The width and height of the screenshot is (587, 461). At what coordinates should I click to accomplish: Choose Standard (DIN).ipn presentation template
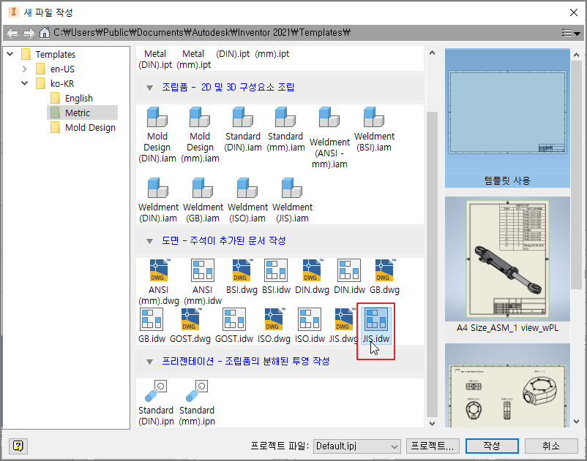156,403
